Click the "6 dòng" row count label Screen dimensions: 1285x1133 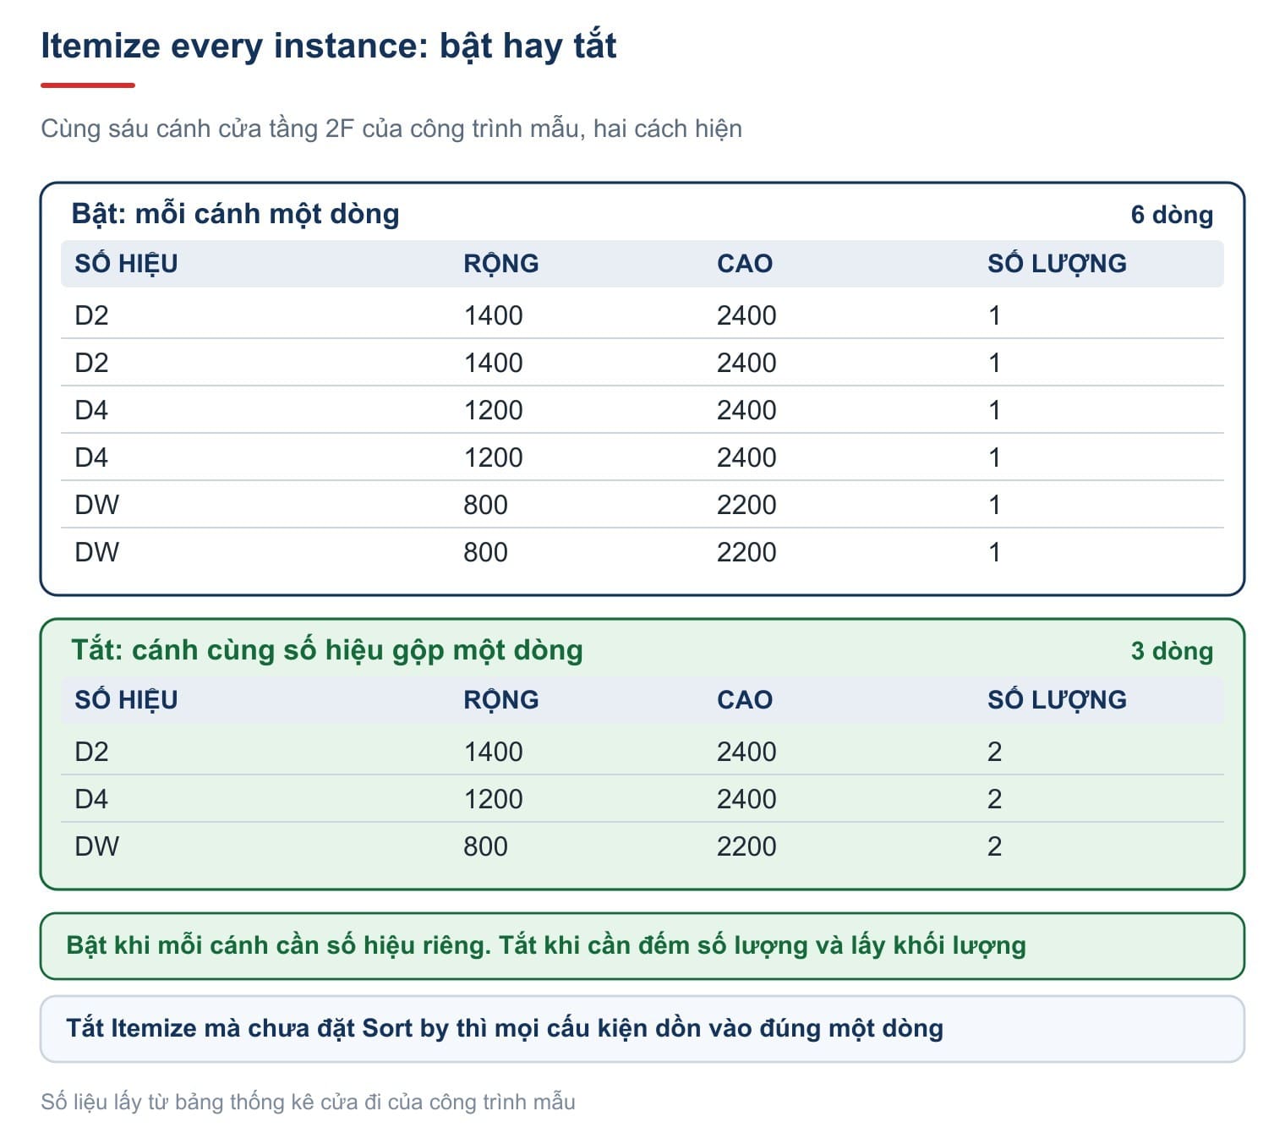pyautogui.click(x=1172, y=215)
